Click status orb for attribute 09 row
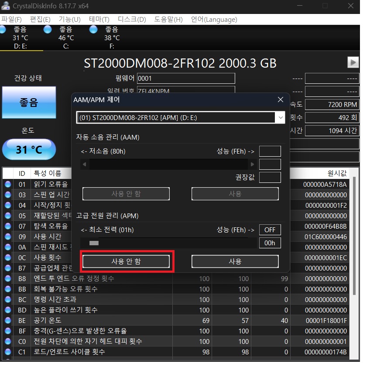 [x=8, y=237]
